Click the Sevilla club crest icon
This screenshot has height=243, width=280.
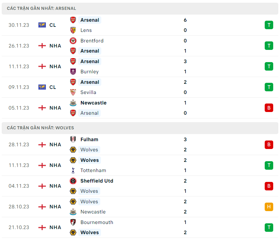(x=73, y=92)
